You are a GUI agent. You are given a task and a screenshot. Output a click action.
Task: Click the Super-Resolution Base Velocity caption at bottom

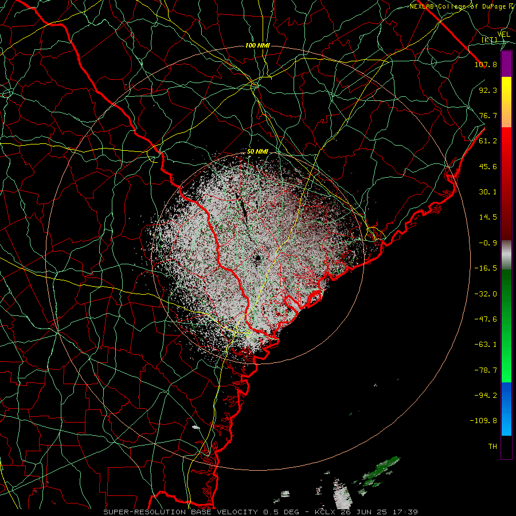click(x=261, y=512)
